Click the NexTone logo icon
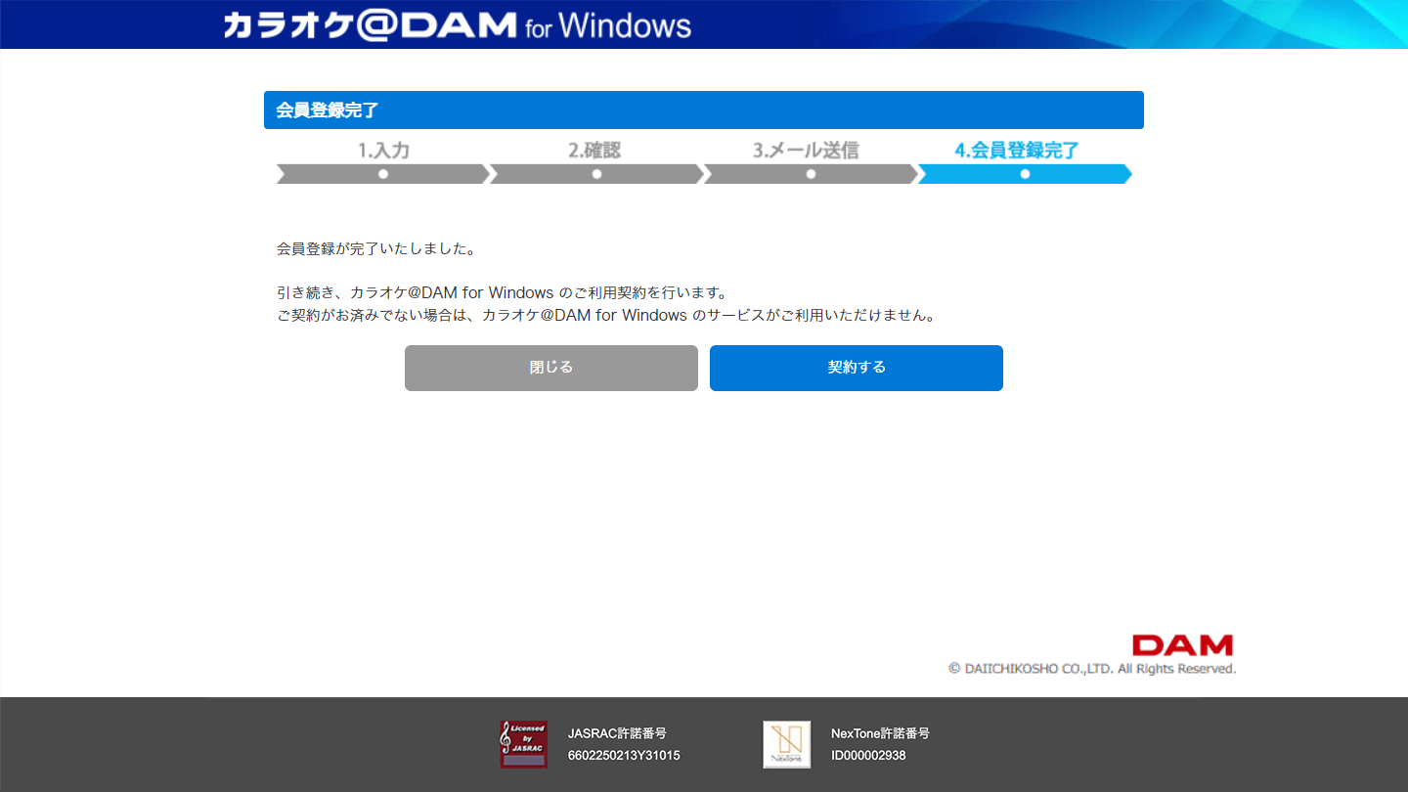 click(786, 744)
